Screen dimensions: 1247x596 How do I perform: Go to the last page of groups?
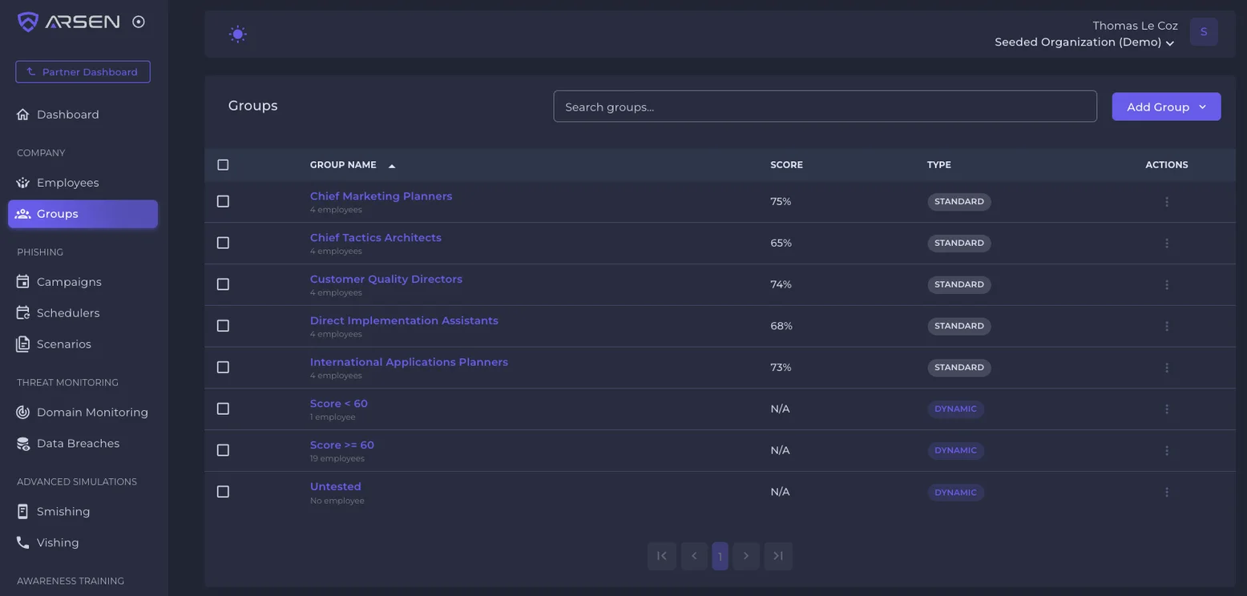pyautogui.click(x=778, y=556)
